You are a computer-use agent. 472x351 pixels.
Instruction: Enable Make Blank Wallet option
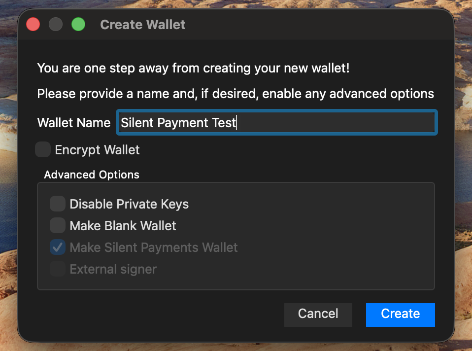[58, 226]
